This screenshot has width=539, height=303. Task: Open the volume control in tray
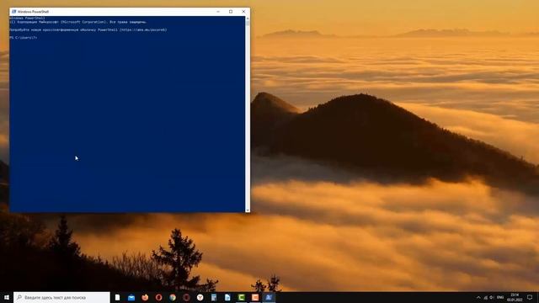point(492,297)
